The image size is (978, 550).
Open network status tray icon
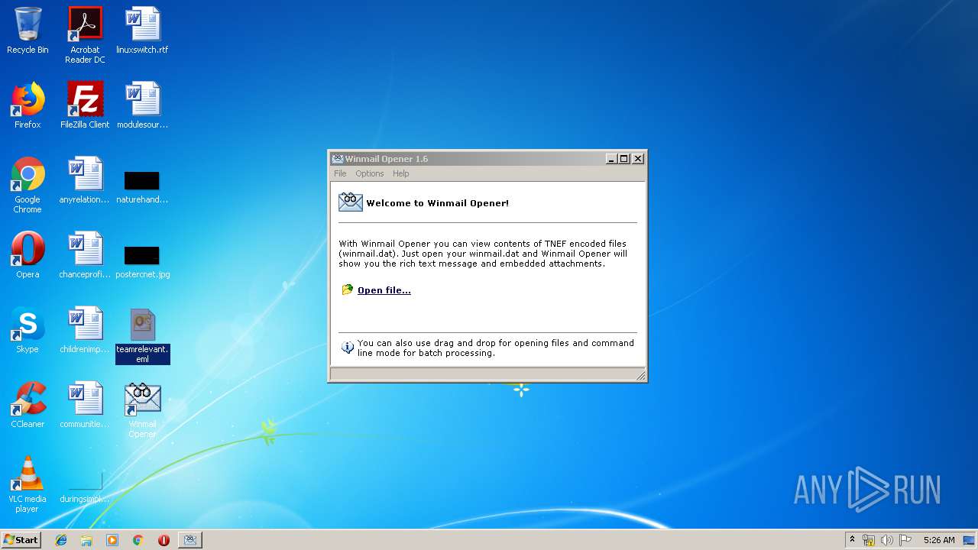[869, 540]
